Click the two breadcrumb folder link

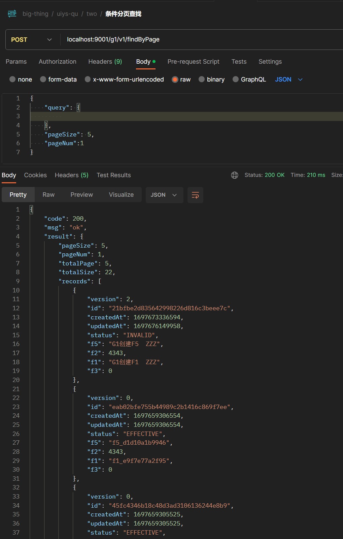pyautogui.click(x=92, y=14)
